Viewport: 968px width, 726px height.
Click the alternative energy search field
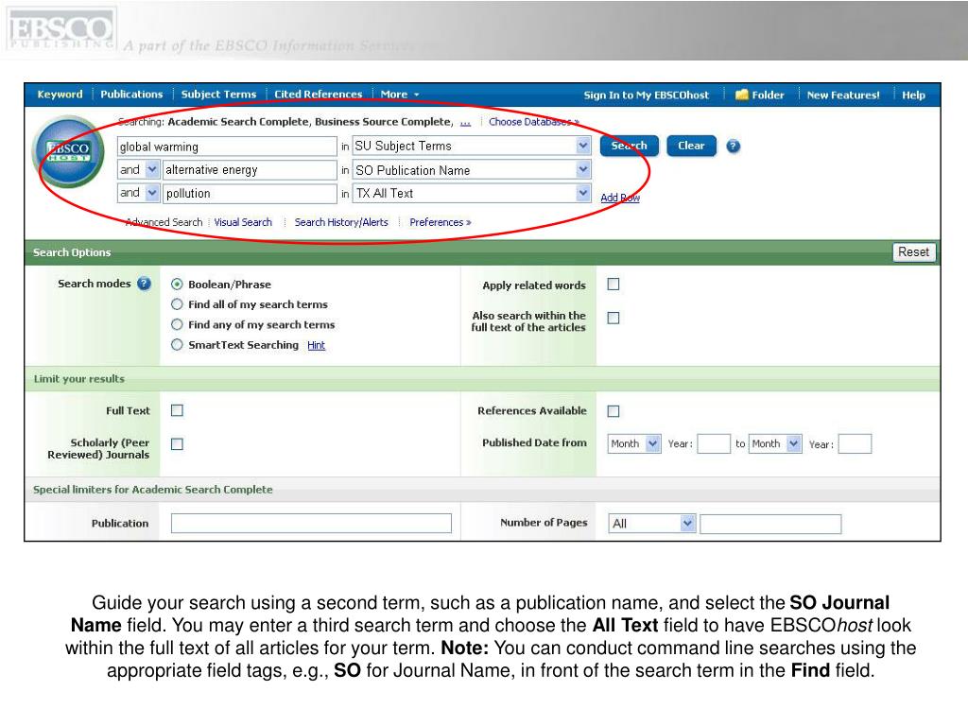tap(250, 170)
